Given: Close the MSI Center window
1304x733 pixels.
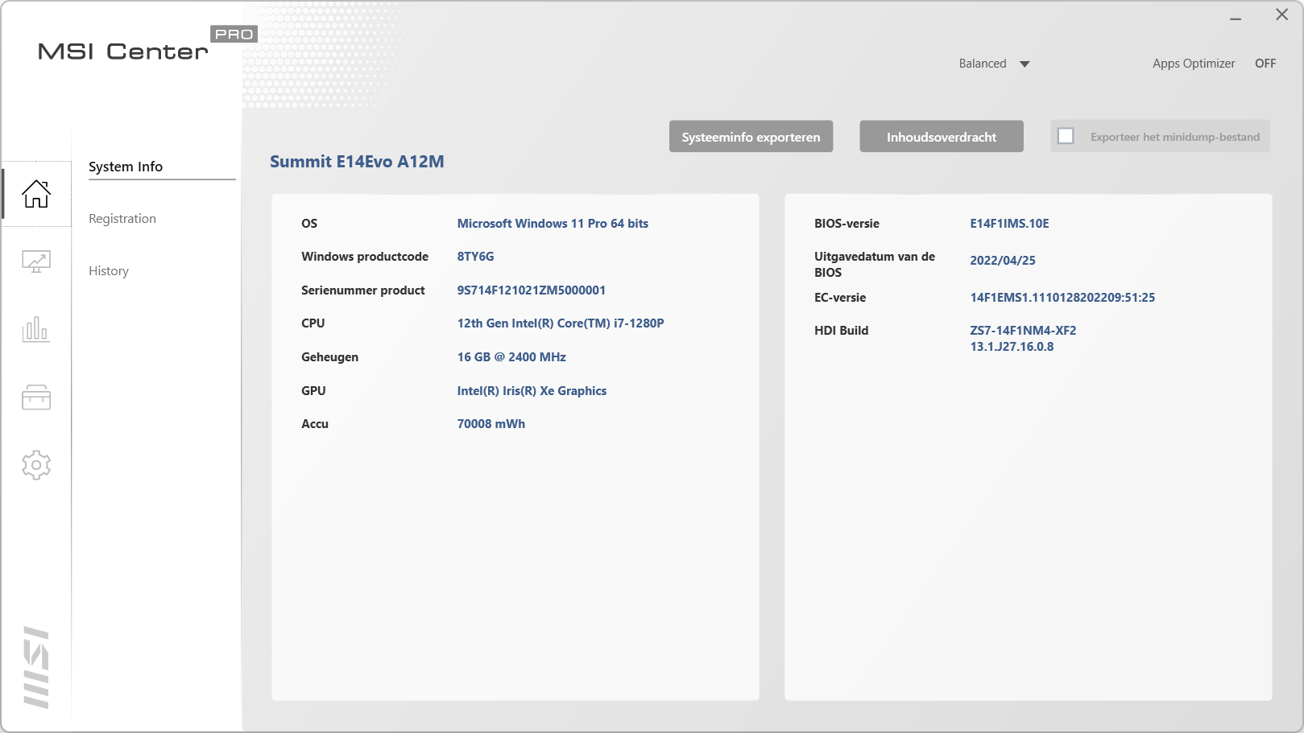Looking at the screenshot, I should pos(1281,15).
